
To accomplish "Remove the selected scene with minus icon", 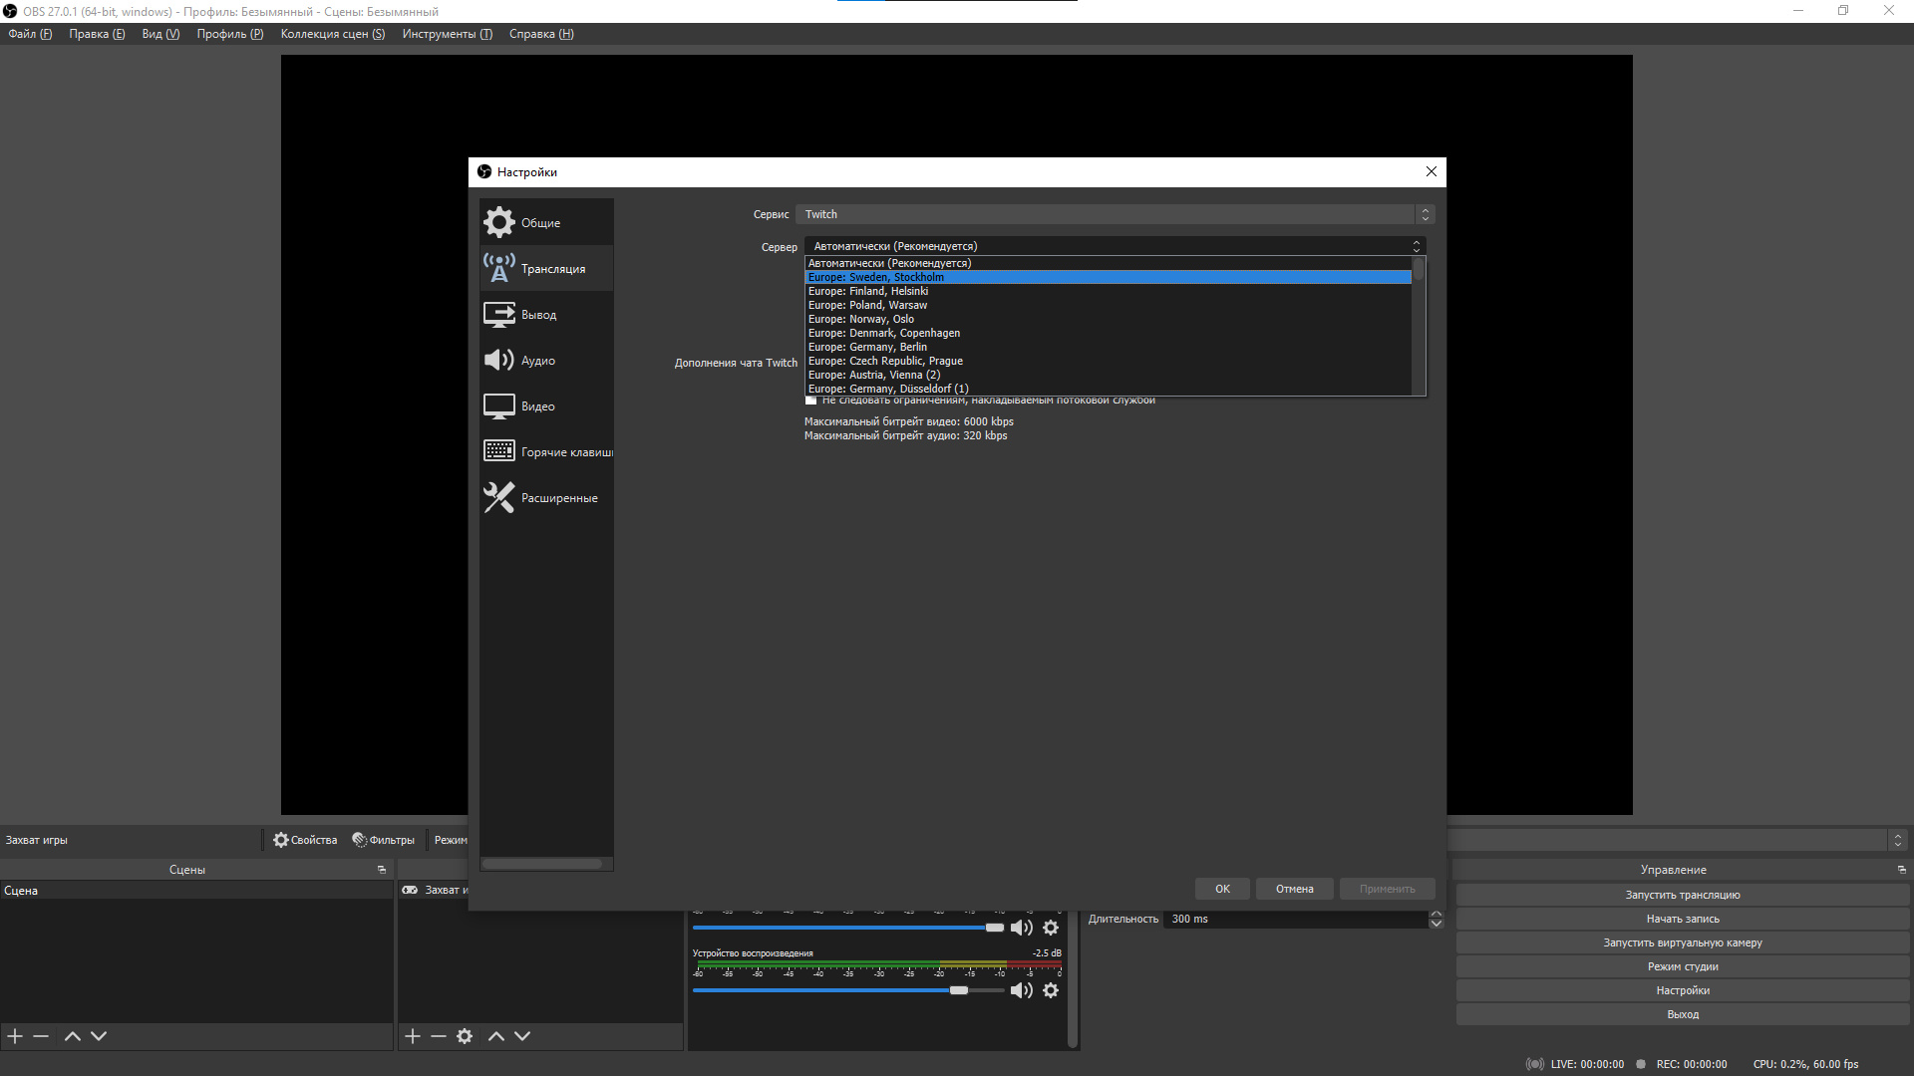I will pyautogui.click(x=41, y=1036).
